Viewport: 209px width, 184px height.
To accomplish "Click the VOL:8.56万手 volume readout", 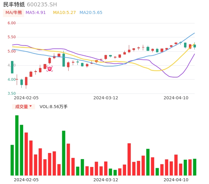I will coord(54,107).
